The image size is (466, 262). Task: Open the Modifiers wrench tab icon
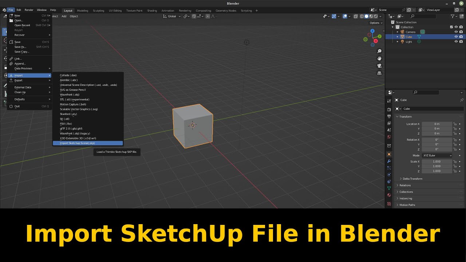click(x=389, y=161)
